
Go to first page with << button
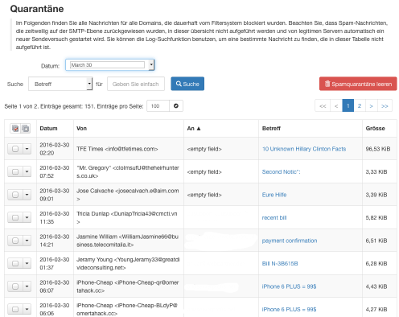click(323, 105)
